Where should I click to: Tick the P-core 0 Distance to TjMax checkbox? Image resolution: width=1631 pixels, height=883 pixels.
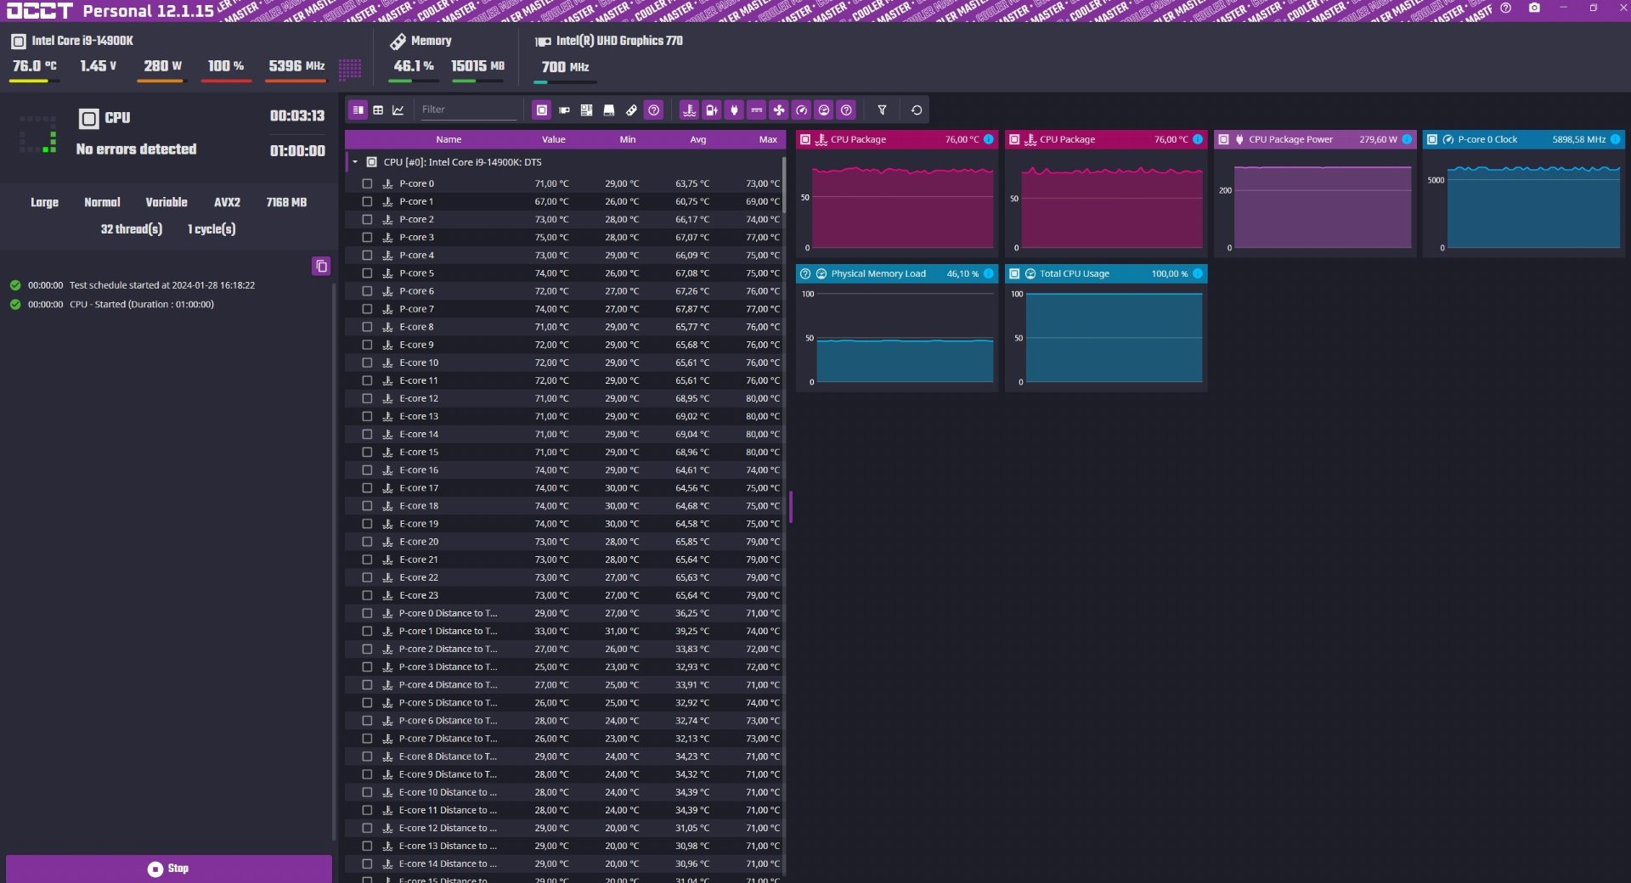(x=367, y=613)
